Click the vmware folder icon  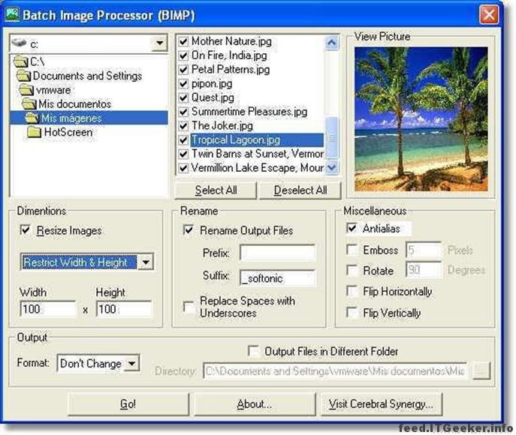pos(26,90)
